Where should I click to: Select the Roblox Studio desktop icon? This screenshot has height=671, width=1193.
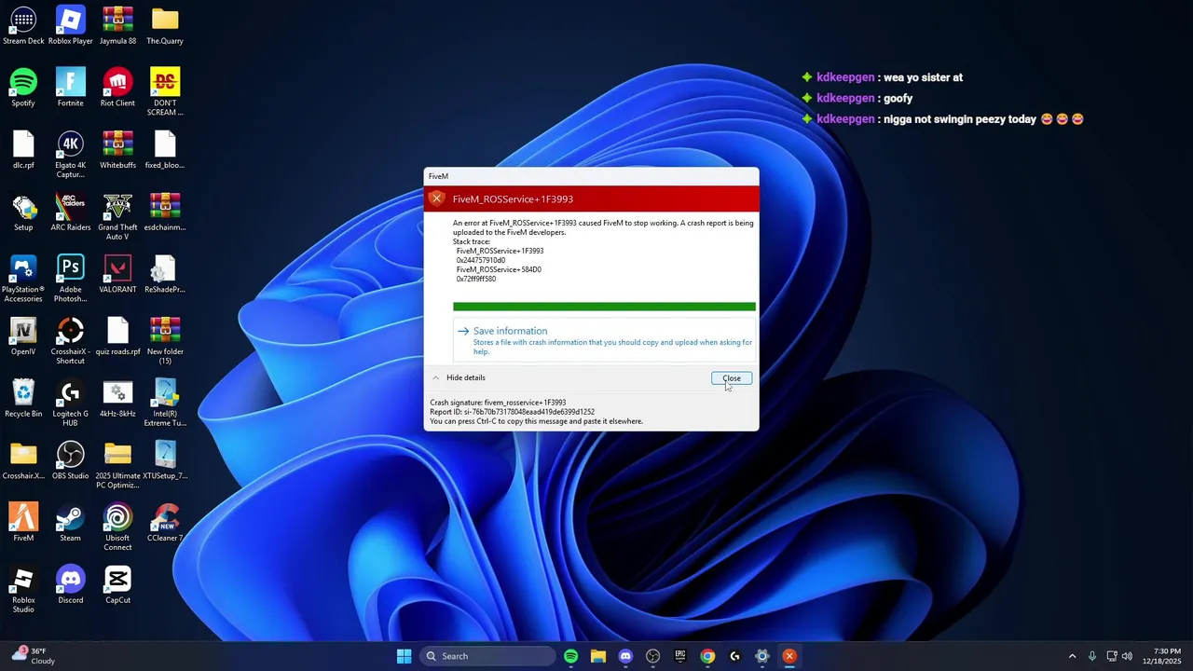23,589
